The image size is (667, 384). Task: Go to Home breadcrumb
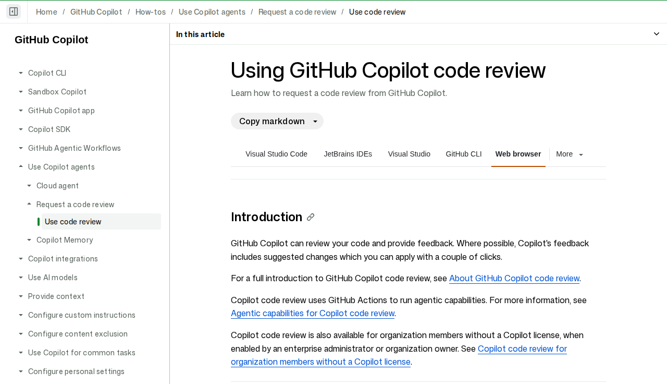pyautogui.click(x=46, y=12)
